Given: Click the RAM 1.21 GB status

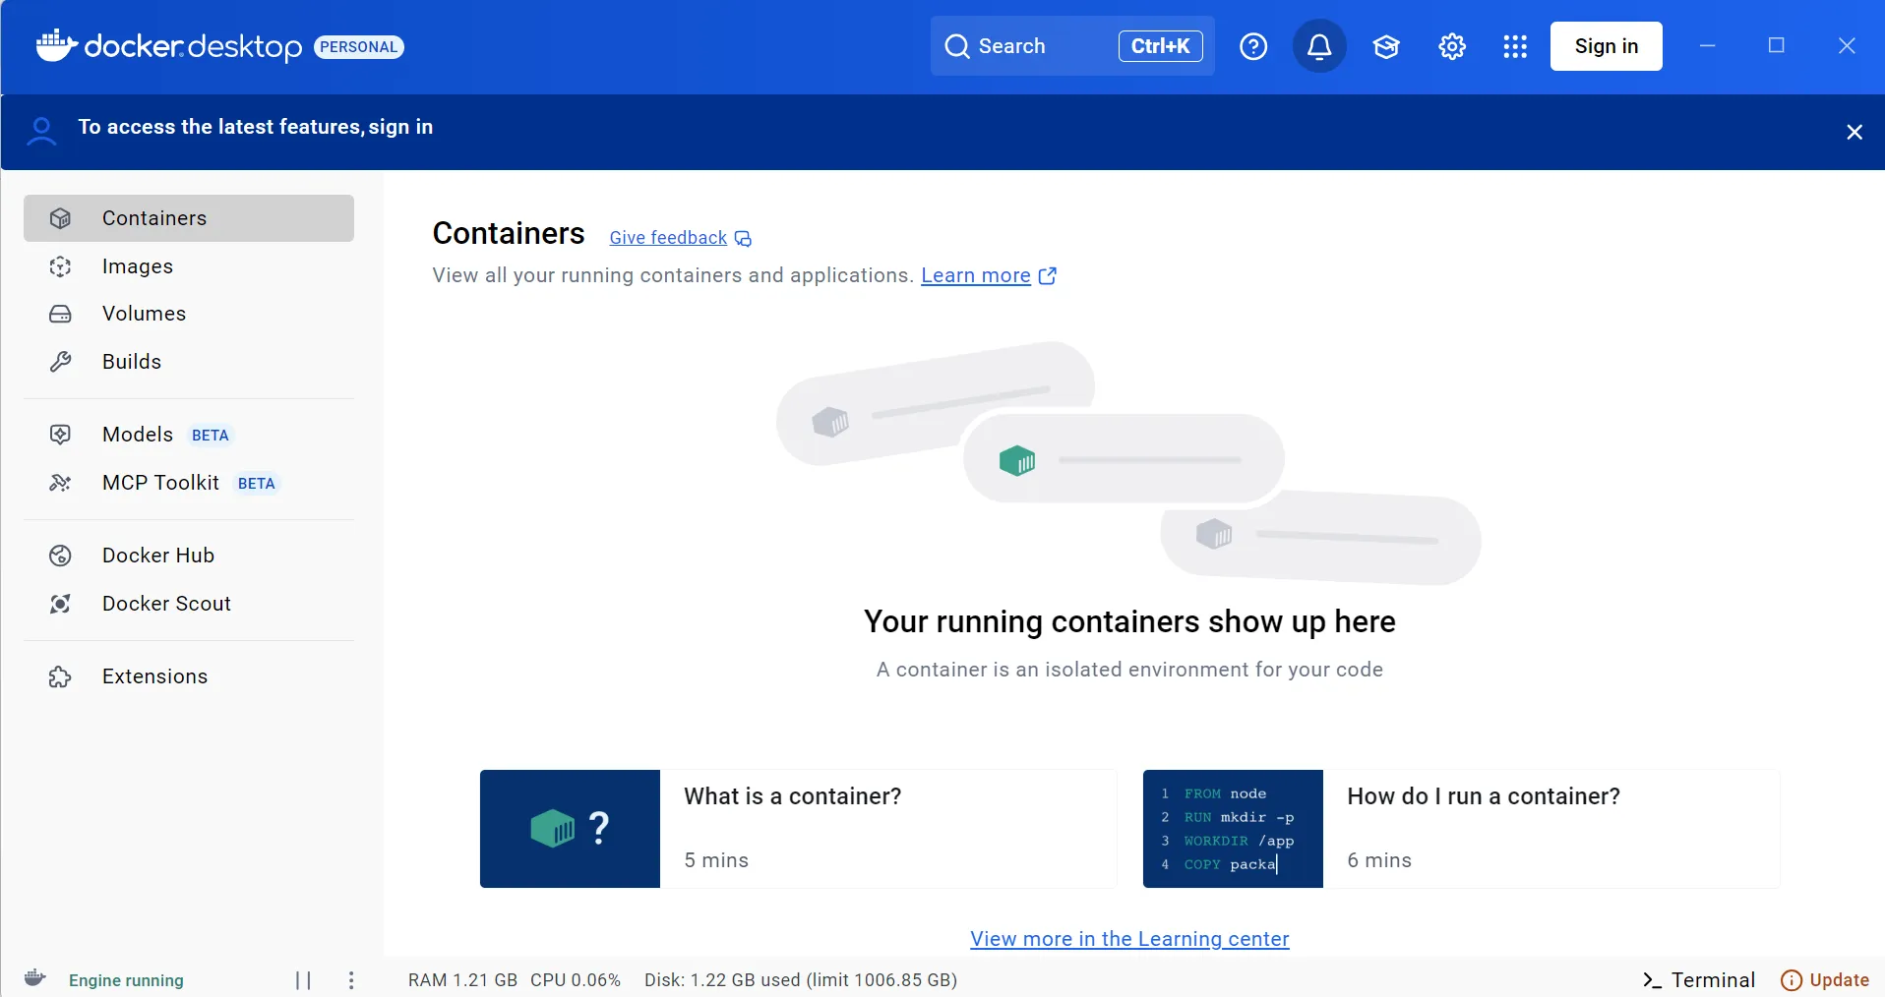Looking at the screenshot, I should click(462, 980).
